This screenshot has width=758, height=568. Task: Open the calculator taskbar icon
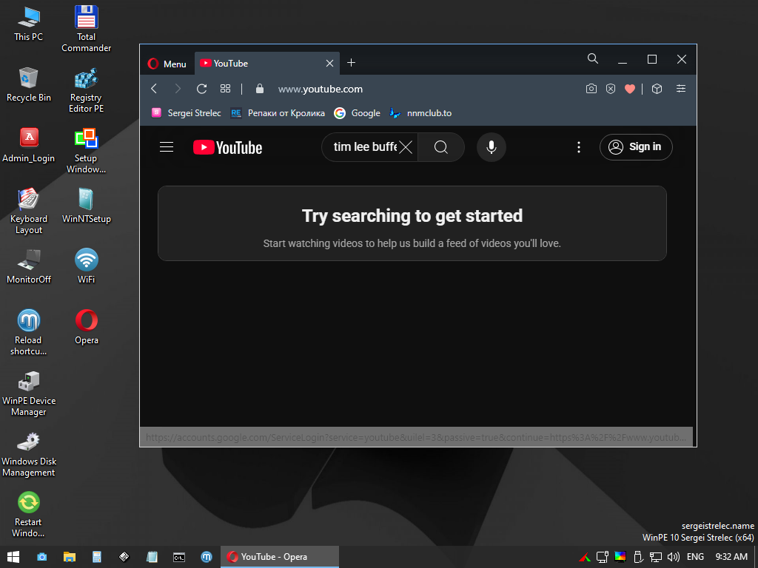[x=97, y=557]
